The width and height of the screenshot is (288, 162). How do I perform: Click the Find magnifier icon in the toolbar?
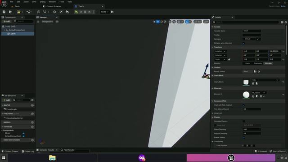click(38, 12)
